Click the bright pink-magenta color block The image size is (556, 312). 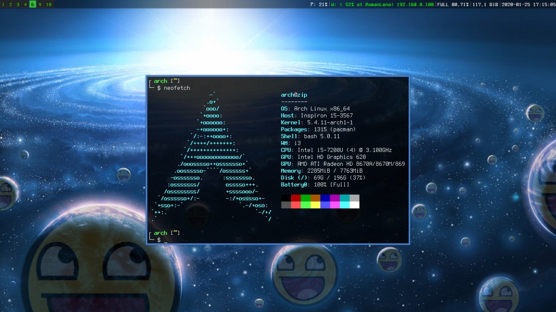point(335,205)
